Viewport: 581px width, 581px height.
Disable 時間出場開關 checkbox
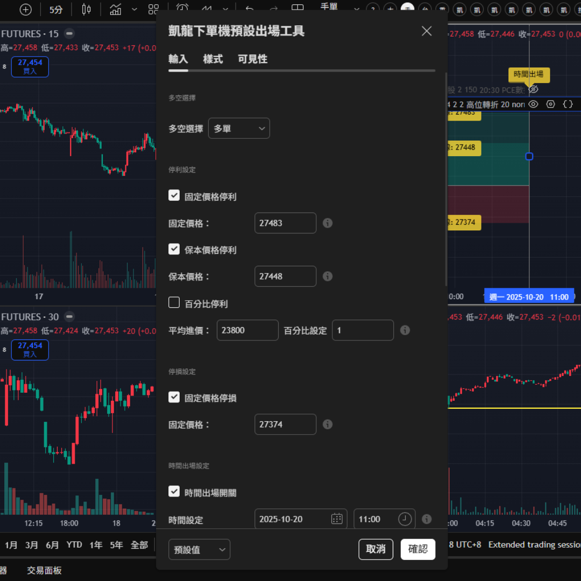[174, 492]
